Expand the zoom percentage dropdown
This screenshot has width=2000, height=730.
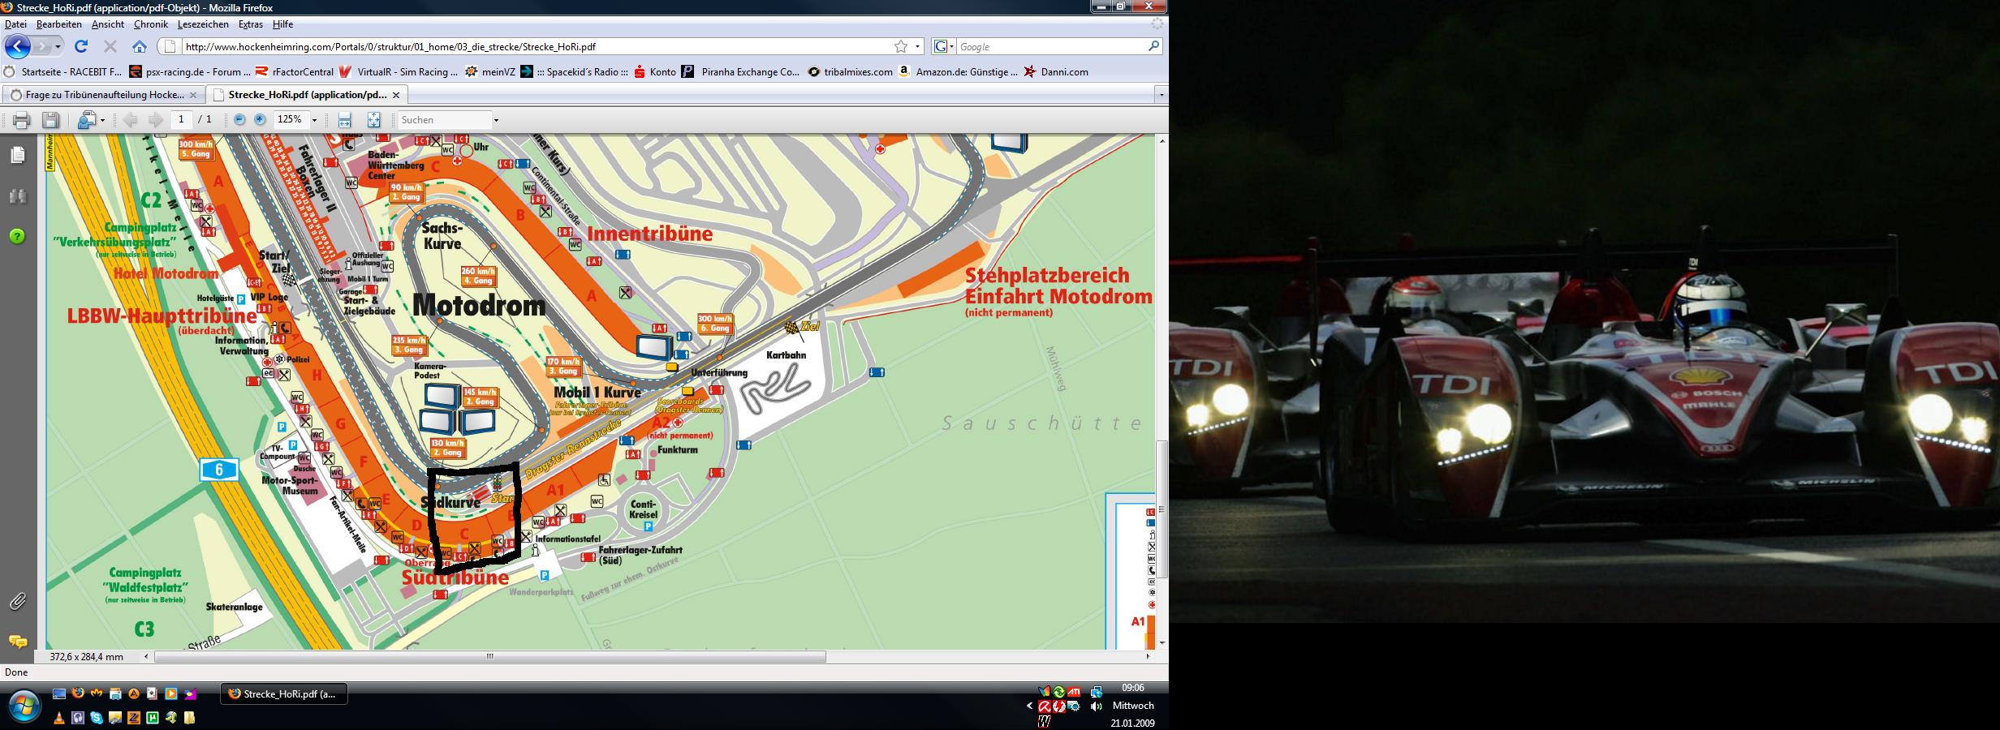click(314, 120)
